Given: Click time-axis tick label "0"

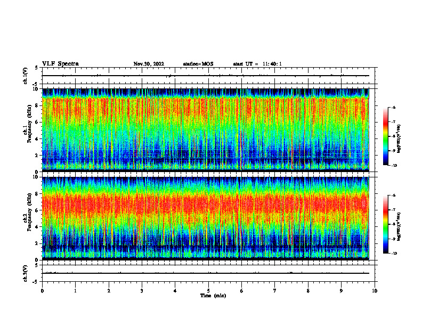Looking at the screenshot, I should (42, 291).
